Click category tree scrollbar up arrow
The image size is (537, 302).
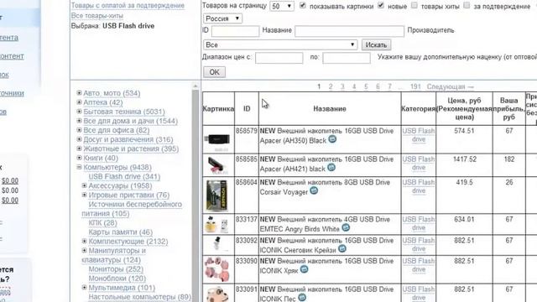pos(196,86)
